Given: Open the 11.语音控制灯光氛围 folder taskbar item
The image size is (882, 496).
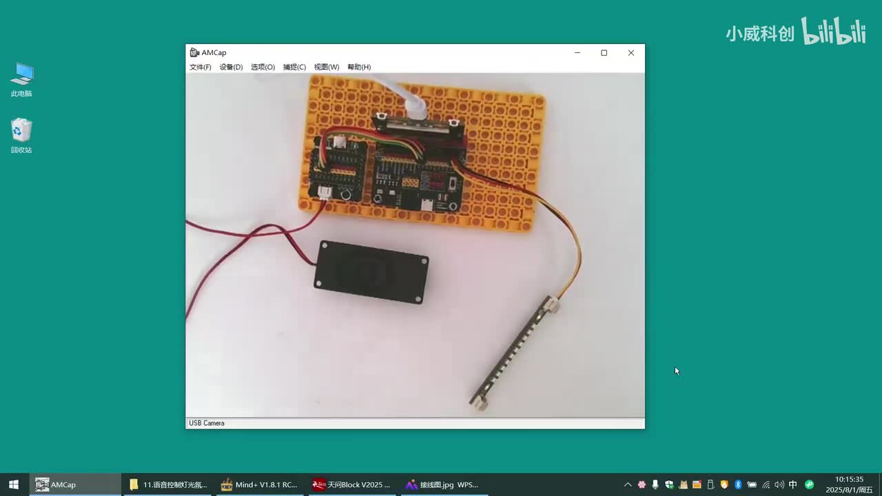Looking at the screenshot, I should coord(167,484).
